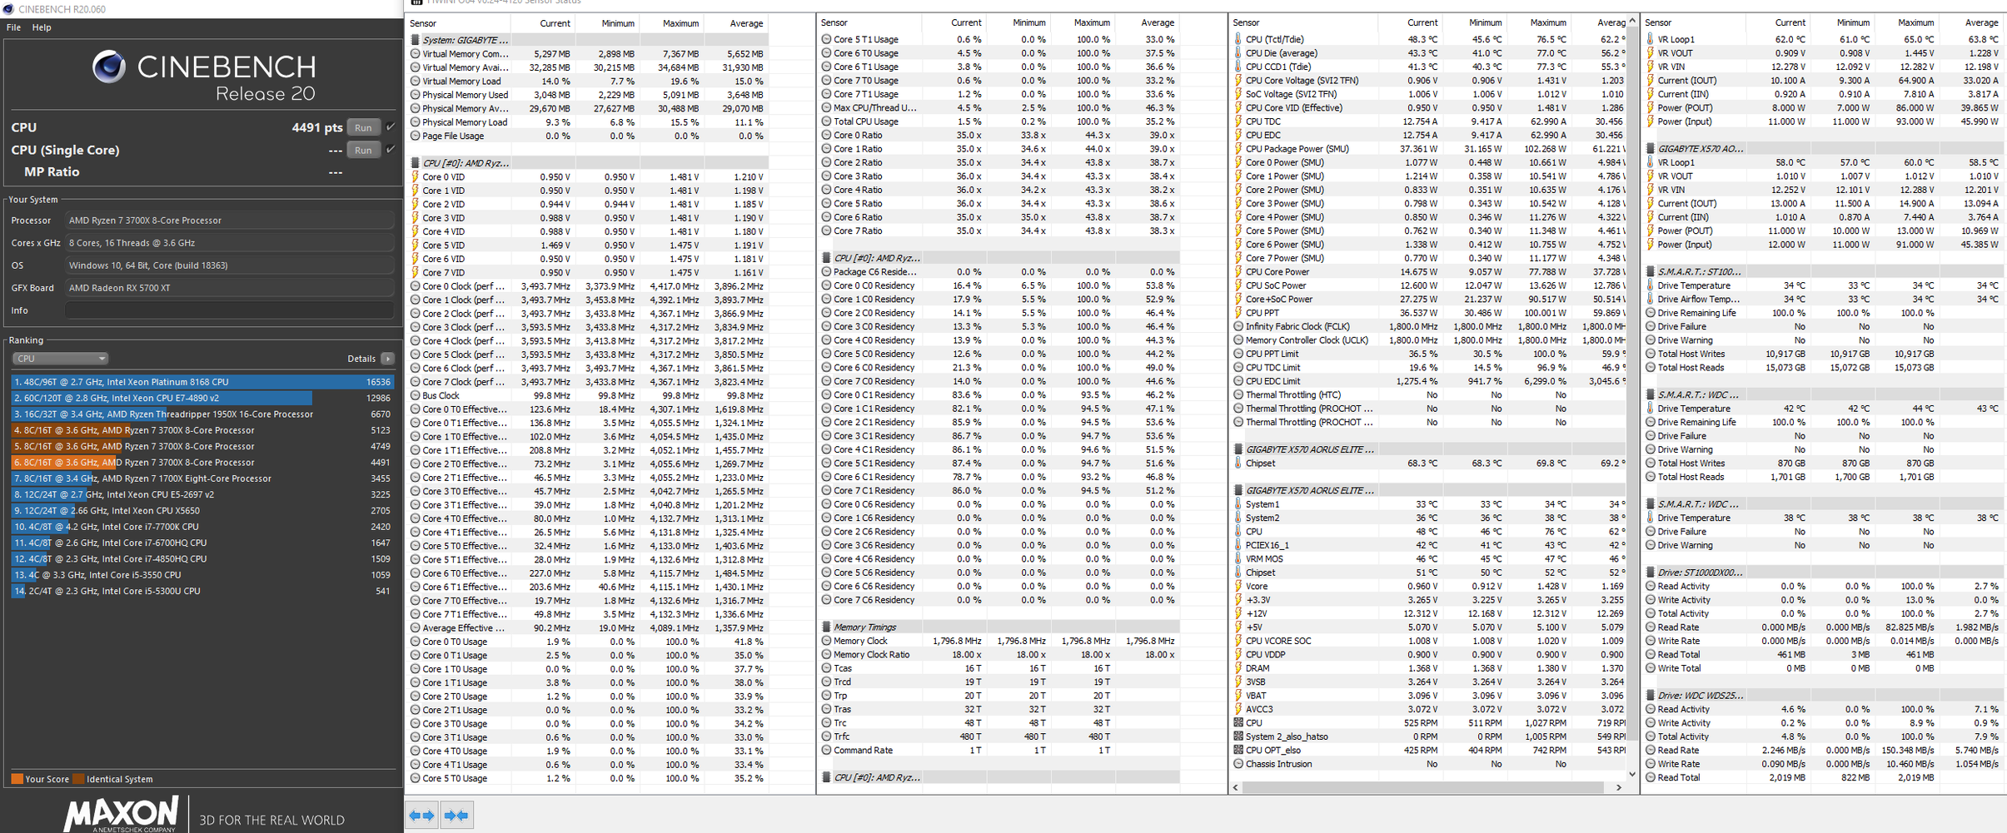2007x833 pixels.
Task: Click the icon beside Total Host Writes 10,917 GB
Action: click(1651, 354)
